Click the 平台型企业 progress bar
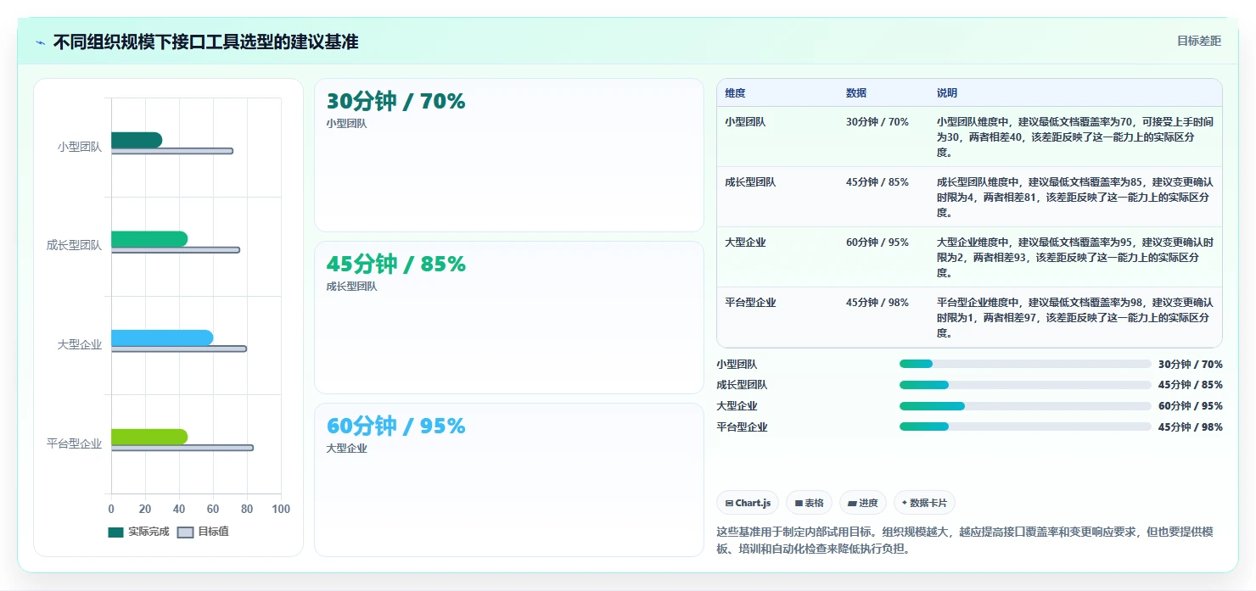The image size is (1256, 591). 1025,427
